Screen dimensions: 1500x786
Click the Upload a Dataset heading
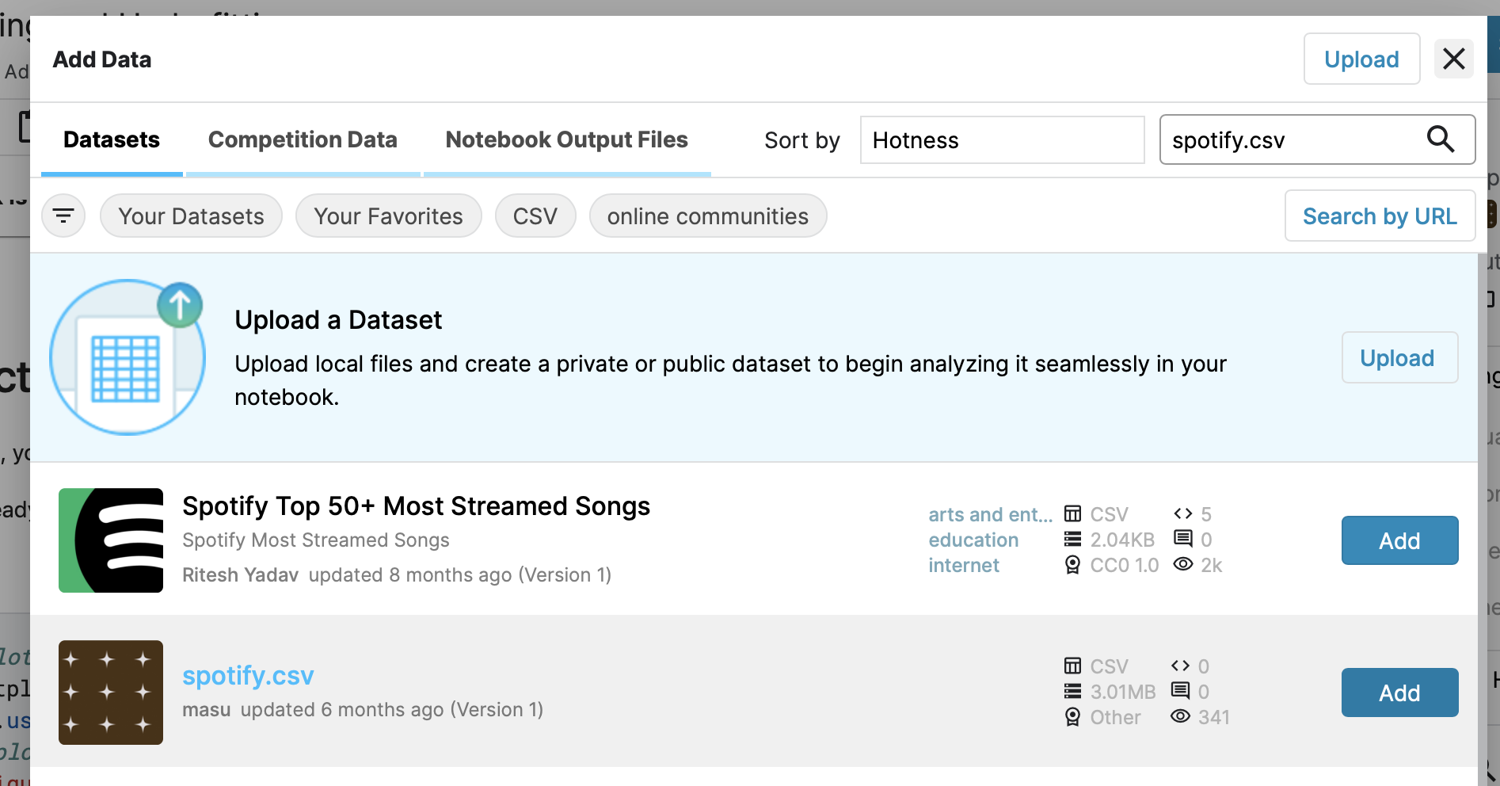[338, 319]
